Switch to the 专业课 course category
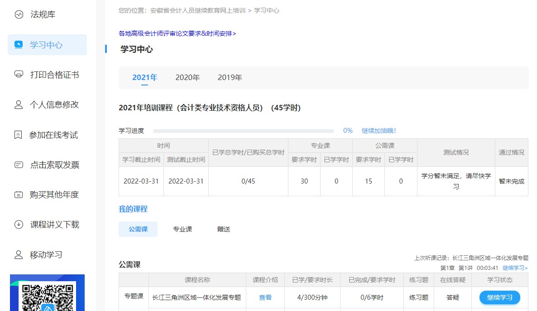This screenshot has height=311, width=537. click(182, 229)
